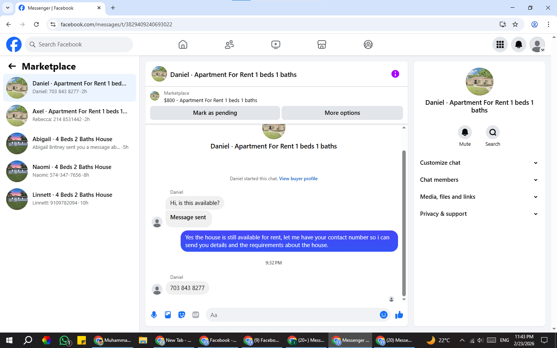Click the chat scroll down arrow
557x348 pixels.
click(404, 299)
